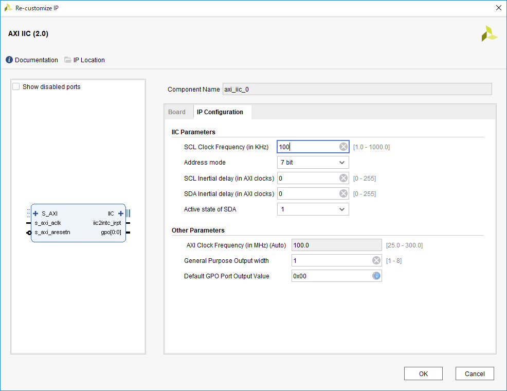The width and height of the screenshot is (507, 391).
Task: Close the Re-customize IP dialog
Action: [499, 8]
